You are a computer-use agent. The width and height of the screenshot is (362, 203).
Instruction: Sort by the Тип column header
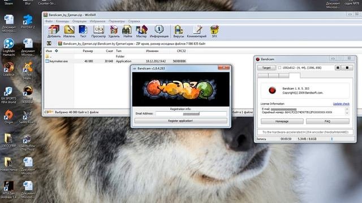click(119, 51)
